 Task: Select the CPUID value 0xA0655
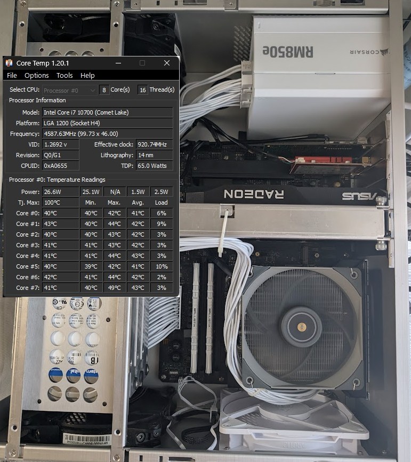pyautogui.click(x=61, y=166)
